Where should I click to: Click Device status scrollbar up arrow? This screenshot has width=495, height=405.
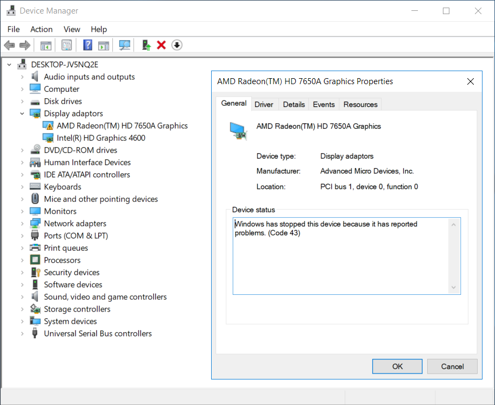tap(454, 225)
